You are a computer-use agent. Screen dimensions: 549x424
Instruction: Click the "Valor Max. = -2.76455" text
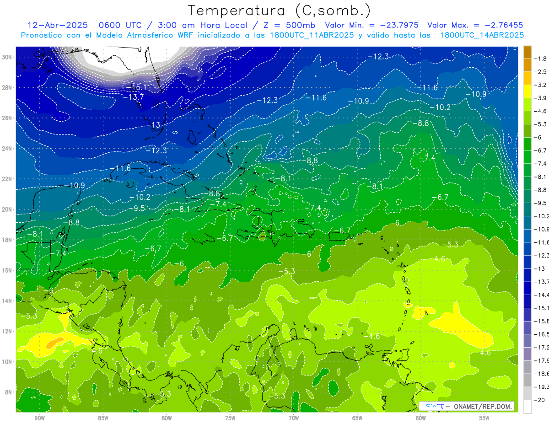[475, 25]
